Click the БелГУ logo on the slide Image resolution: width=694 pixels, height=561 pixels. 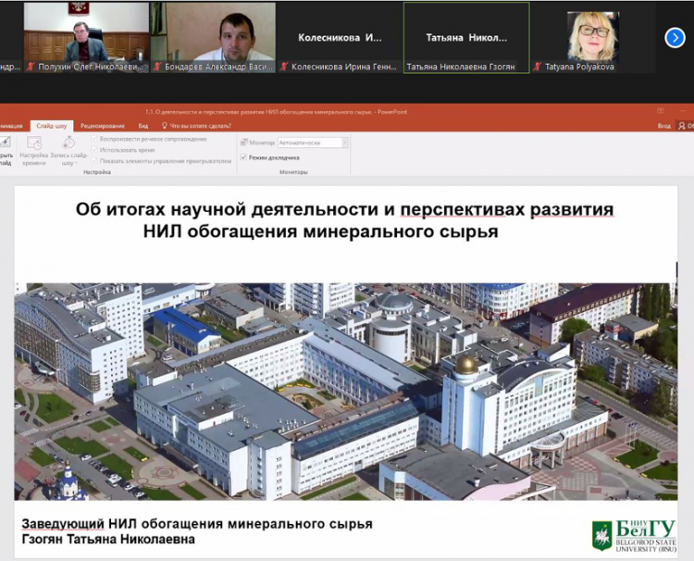634,536
